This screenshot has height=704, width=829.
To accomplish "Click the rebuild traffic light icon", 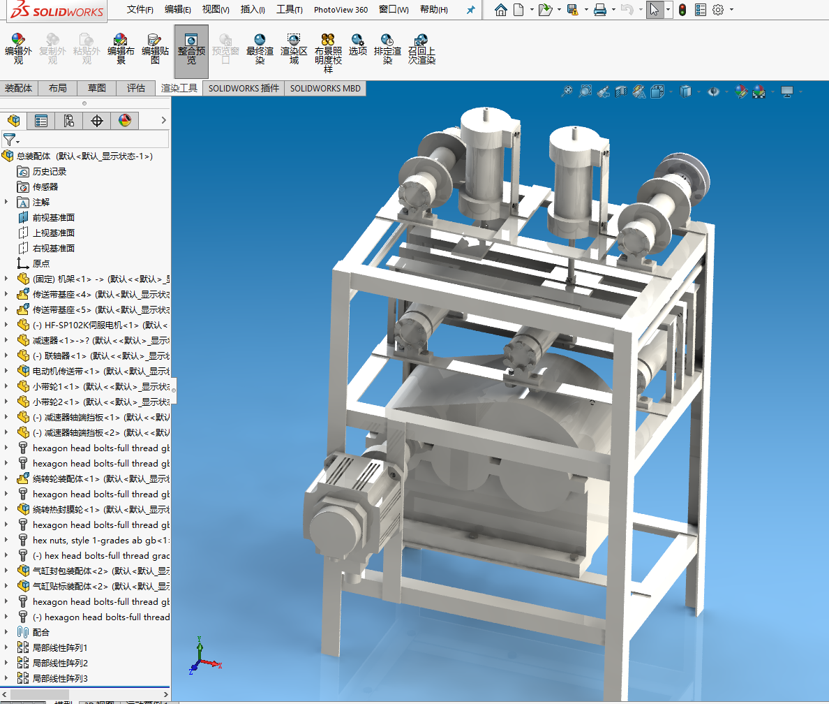I will point(682,10).
